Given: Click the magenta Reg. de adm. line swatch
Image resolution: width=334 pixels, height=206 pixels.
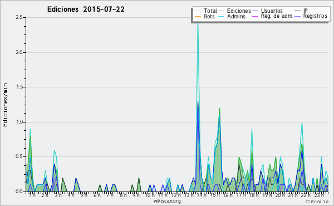Looking at the screenshot, I should point(255,16).
